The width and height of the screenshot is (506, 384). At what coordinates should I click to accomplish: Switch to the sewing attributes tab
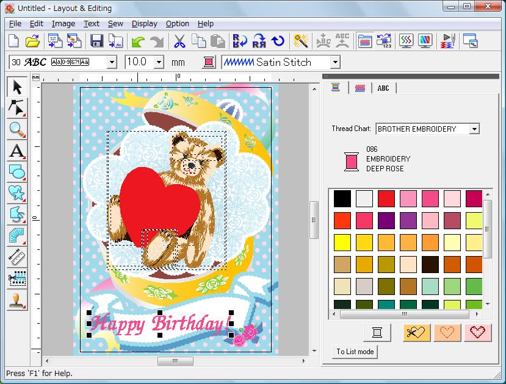pos(360,88)
